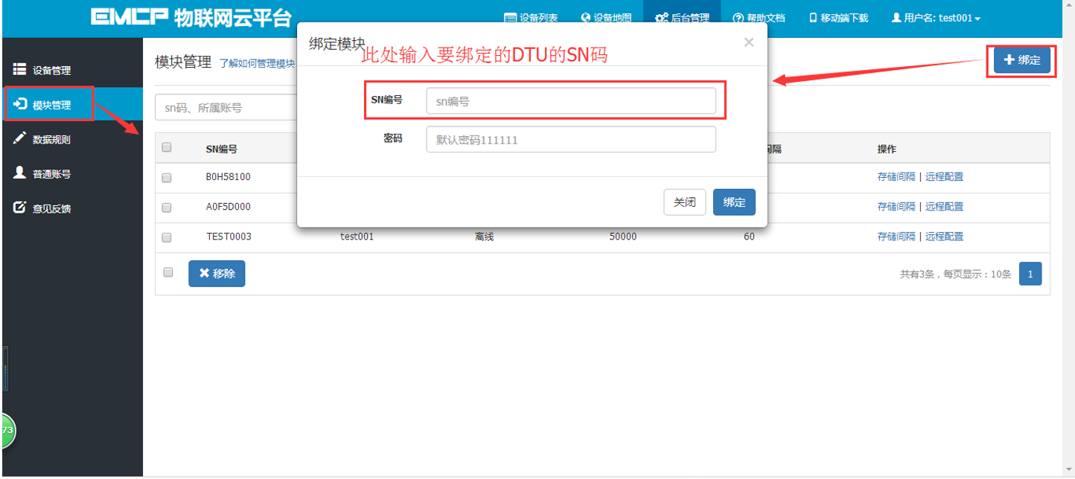The height and width of the screenshot is (479, 1075).
Task: Click the green 73 badge at left edge
Action: click(x=7, y=431)
